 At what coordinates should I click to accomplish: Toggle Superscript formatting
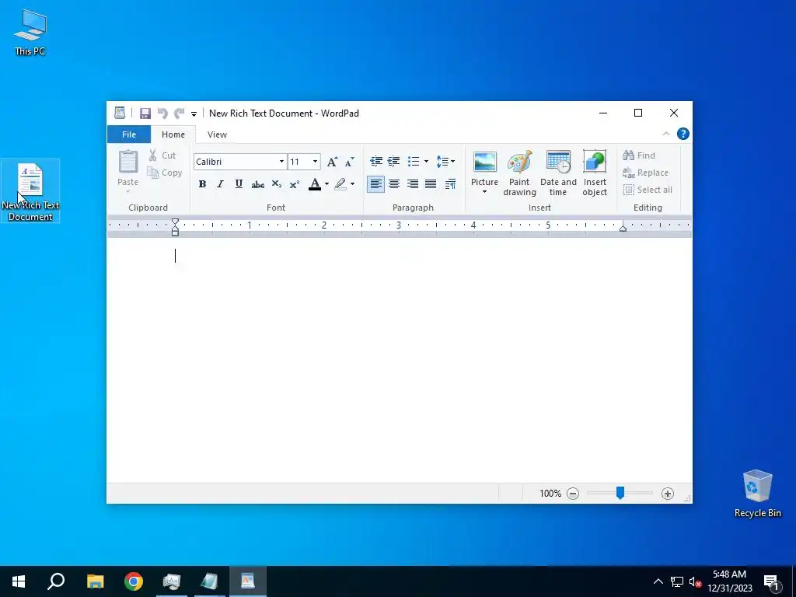(295, 183)
